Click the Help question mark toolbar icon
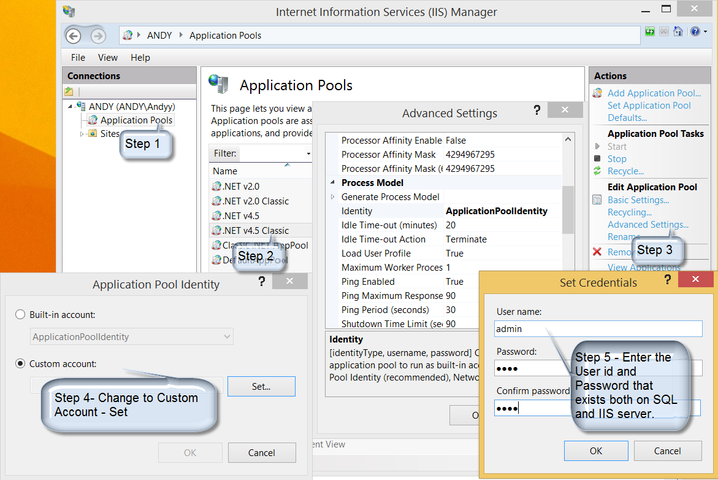 695,31
